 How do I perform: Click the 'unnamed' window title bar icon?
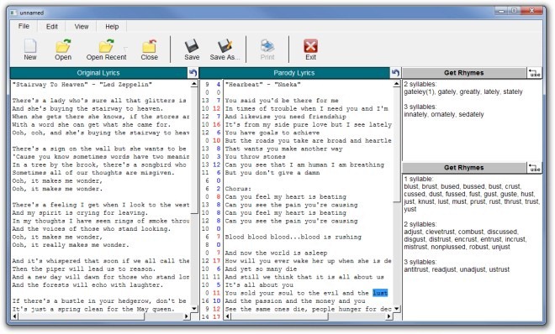tap(13, 13)
